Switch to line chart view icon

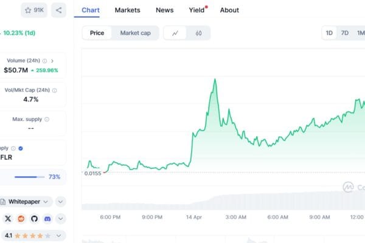[x=175, y=33]
